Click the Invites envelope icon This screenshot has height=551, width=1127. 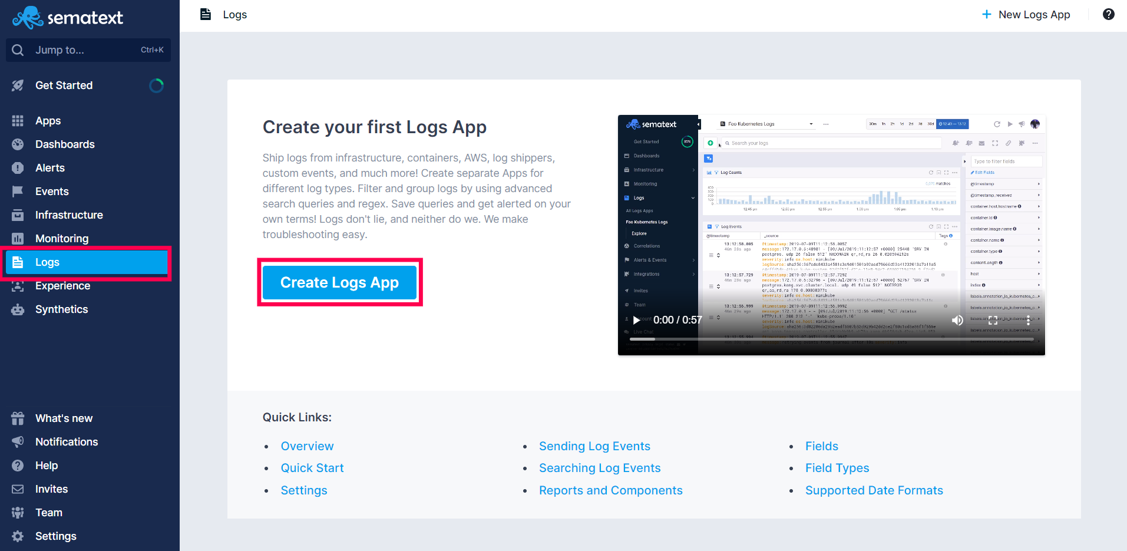pyautogui.click(x=18, y=489)
